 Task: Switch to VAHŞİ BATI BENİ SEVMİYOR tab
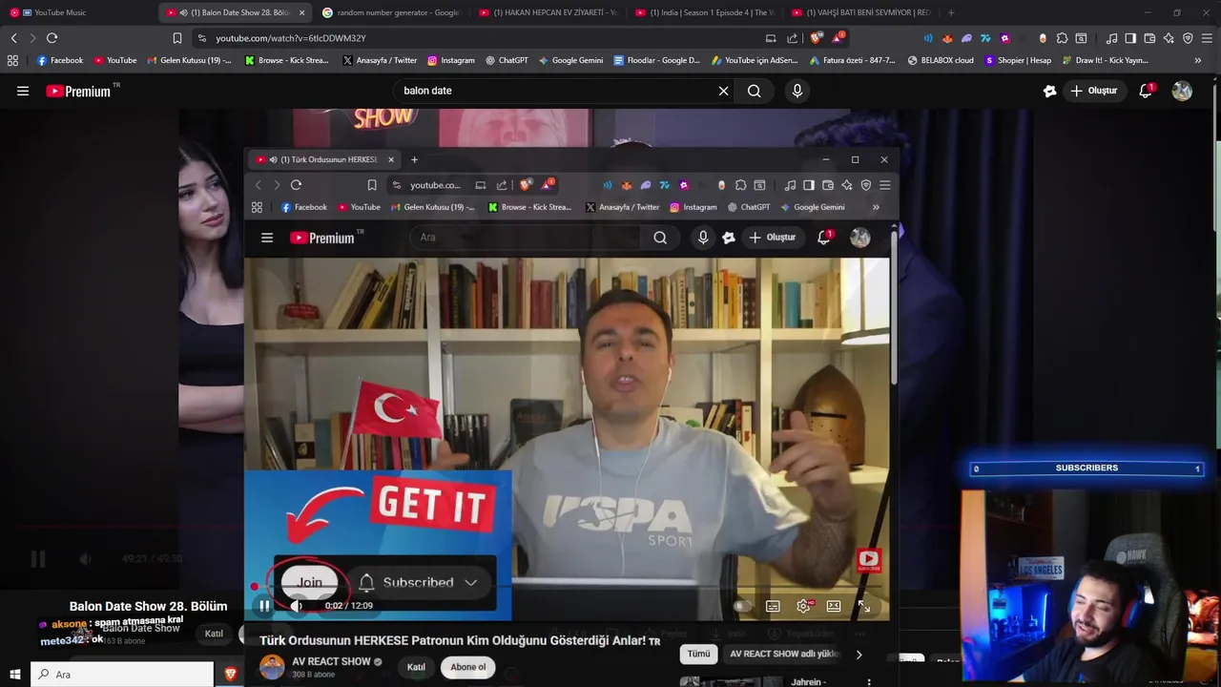click(x=860, y=12)
